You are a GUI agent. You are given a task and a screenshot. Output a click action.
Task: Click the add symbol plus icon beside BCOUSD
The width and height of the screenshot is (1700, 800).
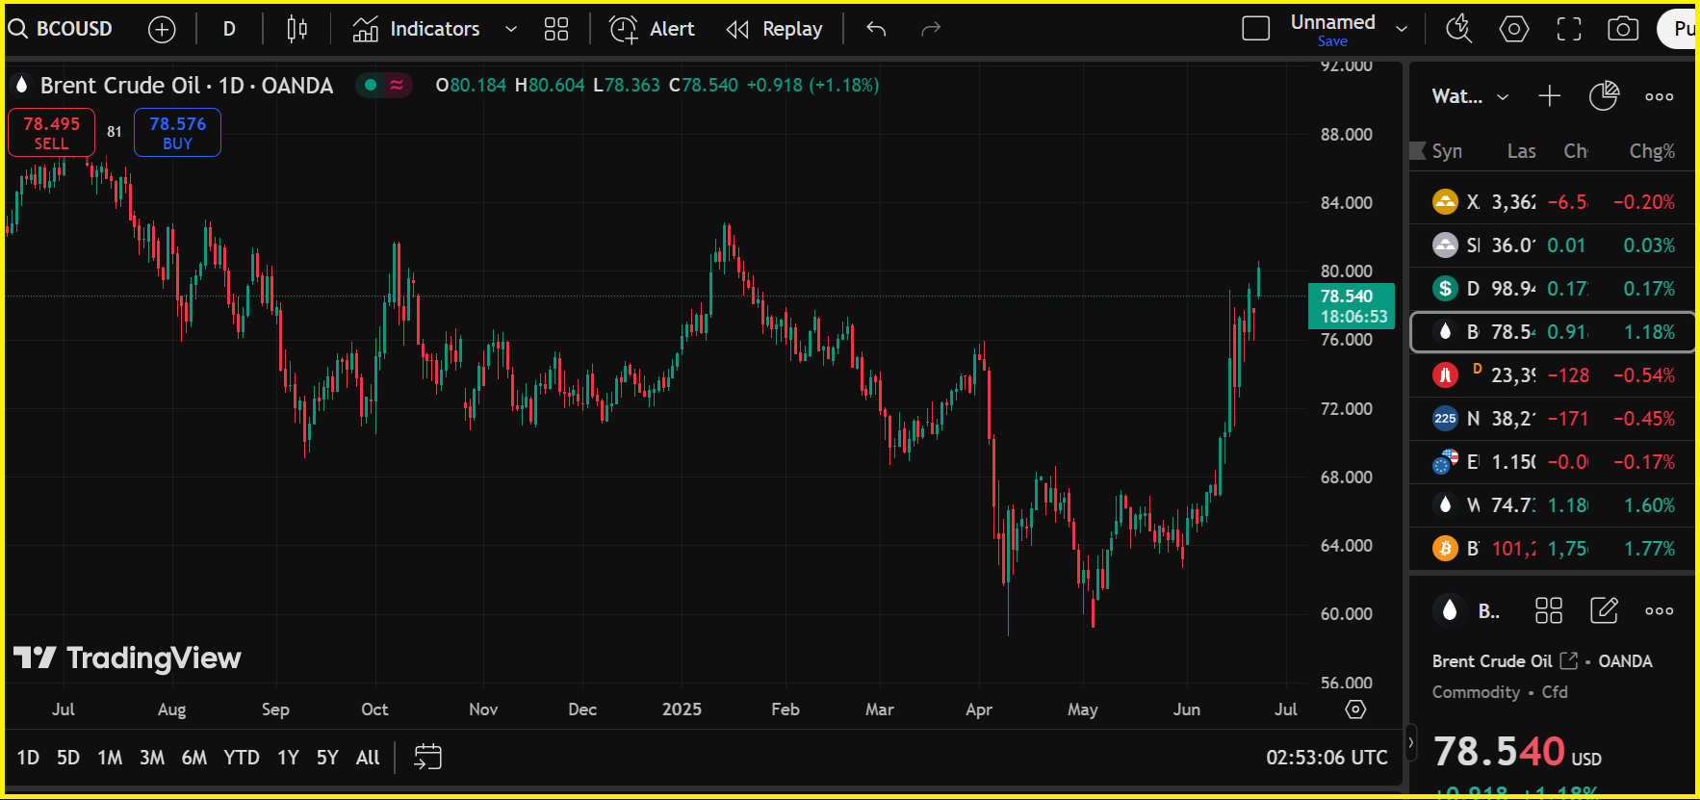[x=162, y=30]
